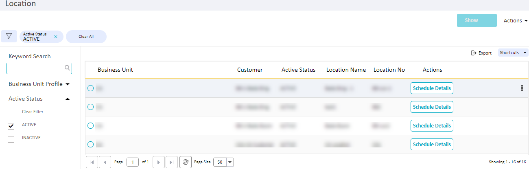Open the three-dot row options menu
The width and height of the screenshot is (529, 169).
click(x=522, y=88)
